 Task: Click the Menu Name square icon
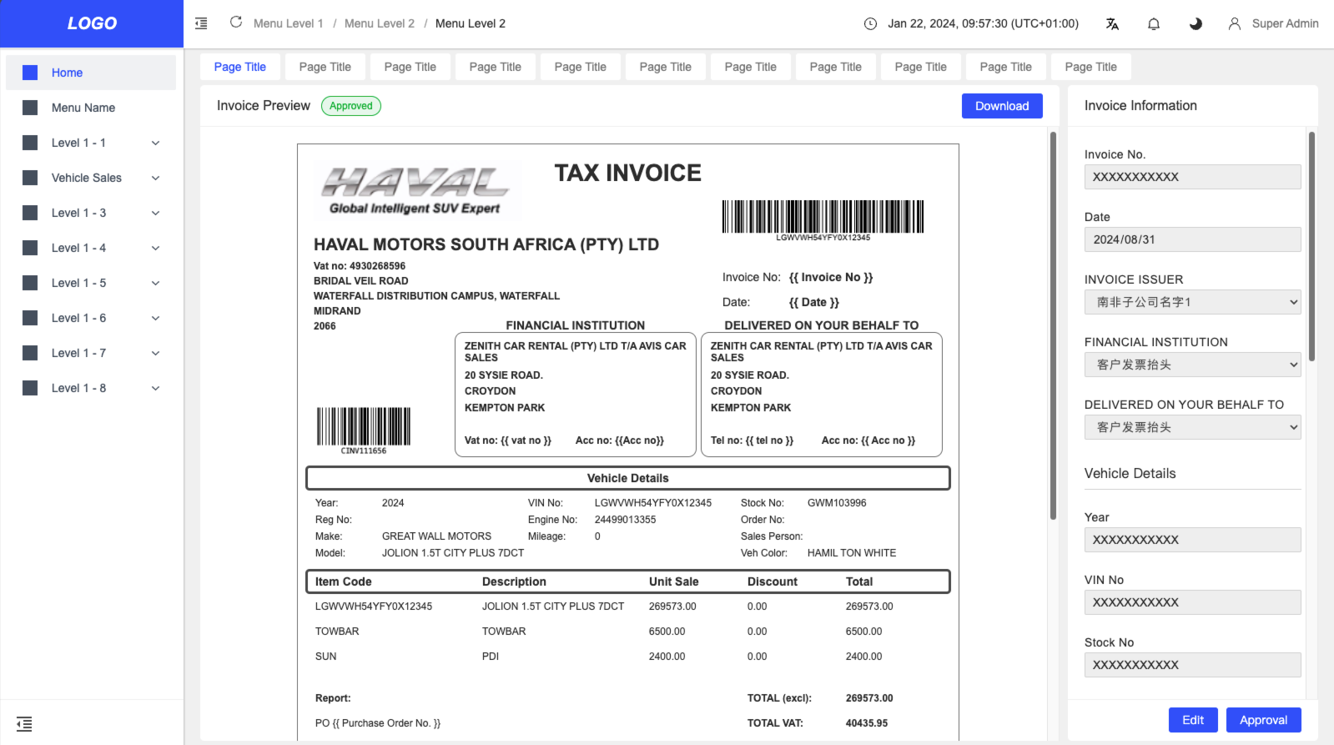point(30,108)
